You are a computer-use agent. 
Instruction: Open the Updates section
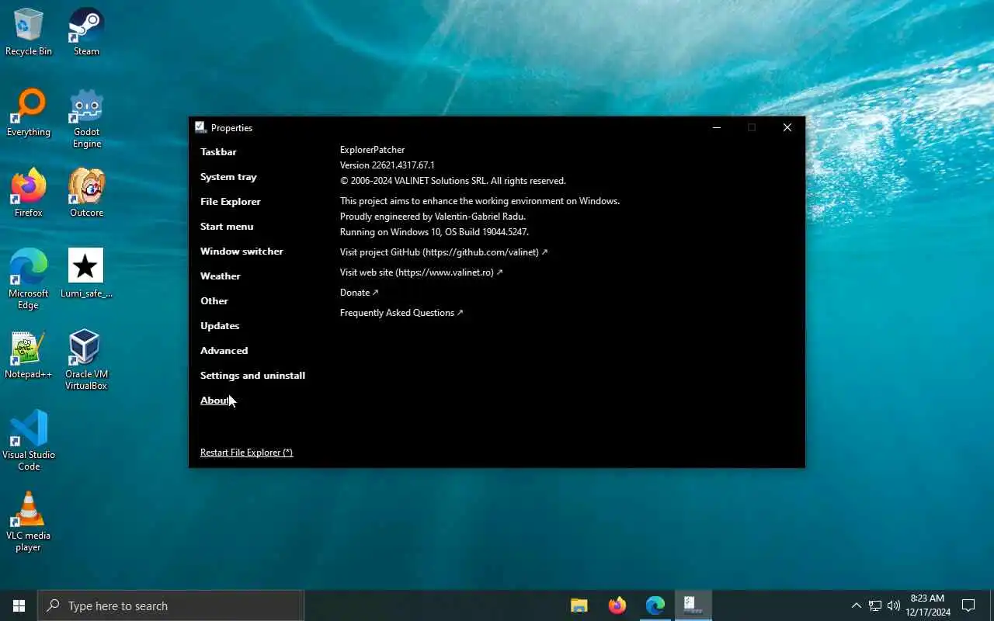tap(220, 326)
